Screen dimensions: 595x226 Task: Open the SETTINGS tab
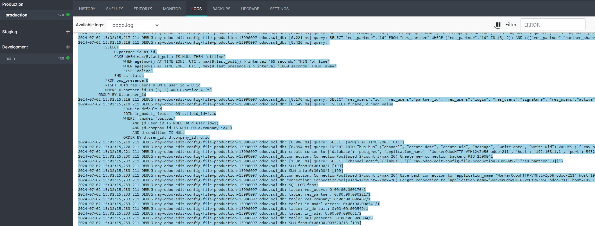coord(279,9)
